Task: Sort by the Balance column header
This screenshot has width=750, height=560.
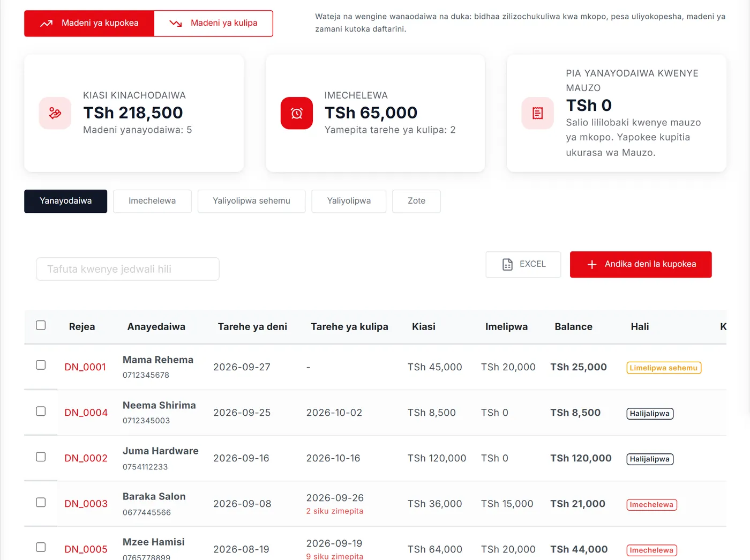Action: tap(573, 326)
